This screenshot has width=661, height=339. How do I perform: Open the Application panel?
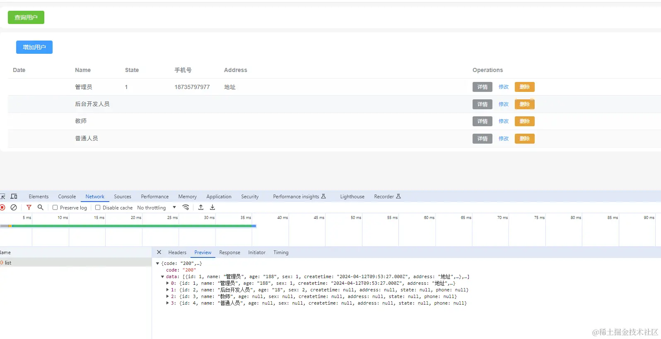[x=219, y=197]
